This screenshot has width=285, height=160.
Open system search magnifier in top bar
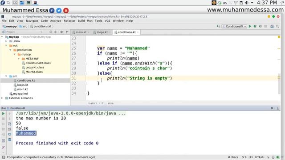point(8,3)
